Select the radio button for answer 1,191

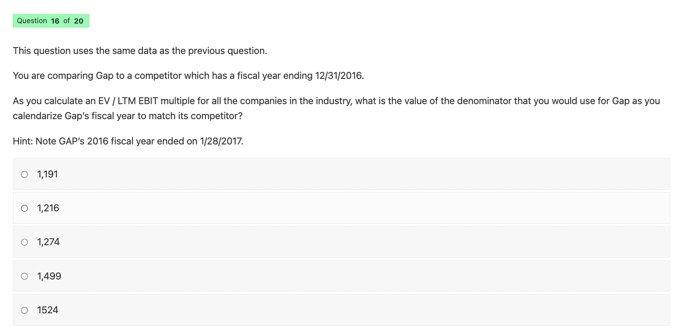click(24, 174)
